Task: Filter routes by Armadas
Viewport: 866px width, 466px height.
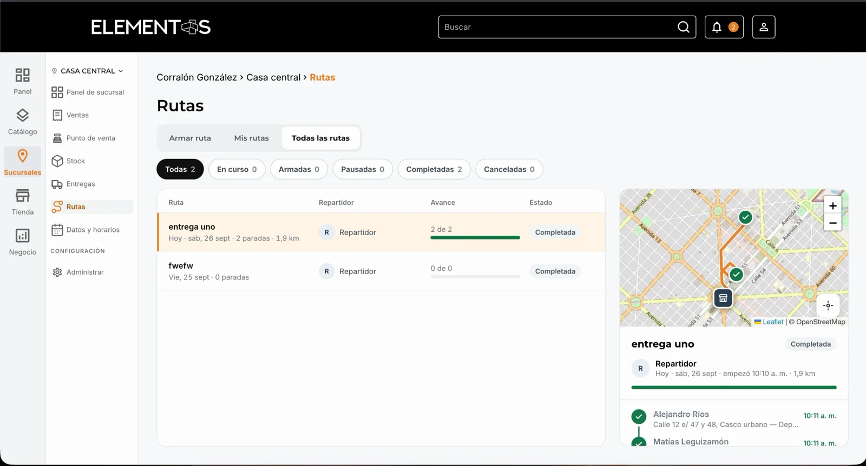Action: pyautogui.click(x=299, y=169)
